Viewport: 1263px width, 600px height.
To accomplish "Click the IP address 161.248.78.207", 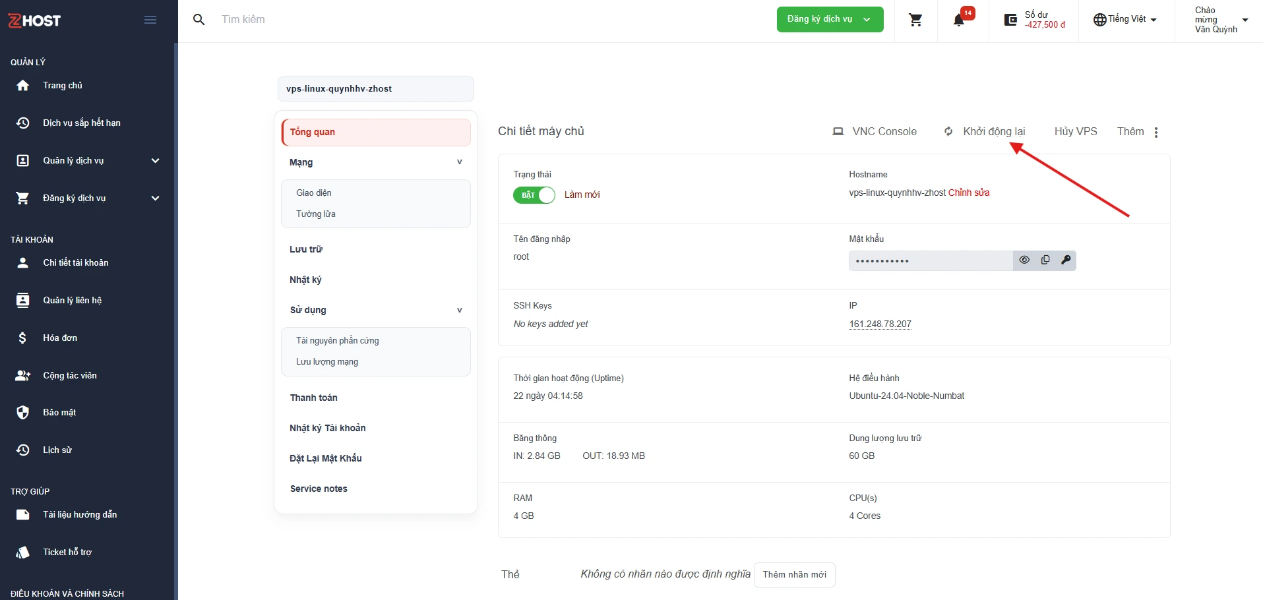I will pyautogui.click(x=880, y=324).
